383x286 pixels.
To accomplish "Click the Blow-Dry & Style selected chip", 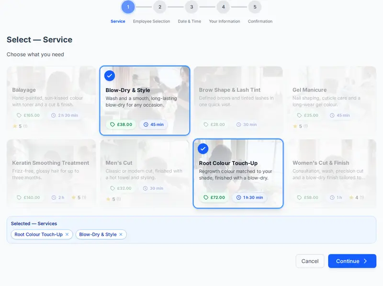I will 101,234.
